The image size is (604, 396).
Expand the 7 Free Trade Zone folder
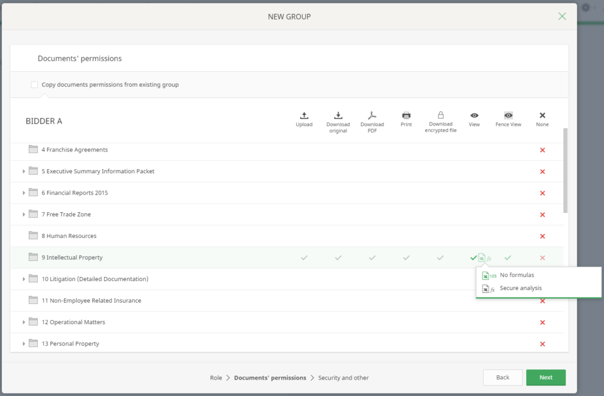(x=24, y=214)
